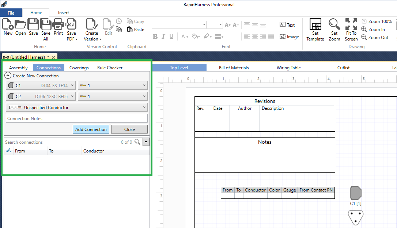Expand the Unspecified Conductor dropdown

pos(77,108)
